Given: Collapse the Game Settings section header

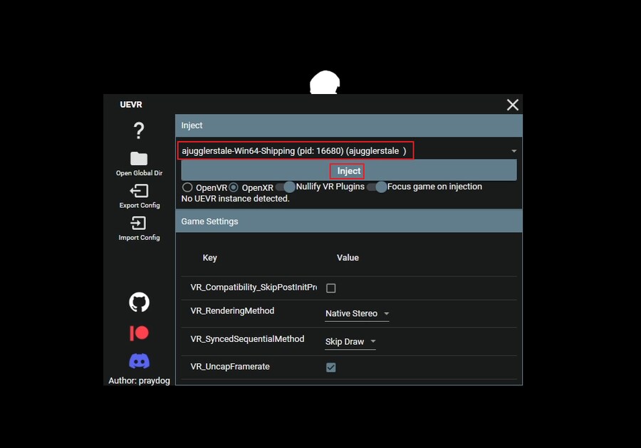Looking at the screenshot, I should click(x=349, y=221).
